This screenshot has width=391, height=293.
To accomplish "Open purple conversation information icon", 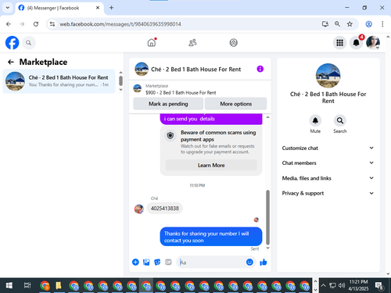I will [260, 69].
